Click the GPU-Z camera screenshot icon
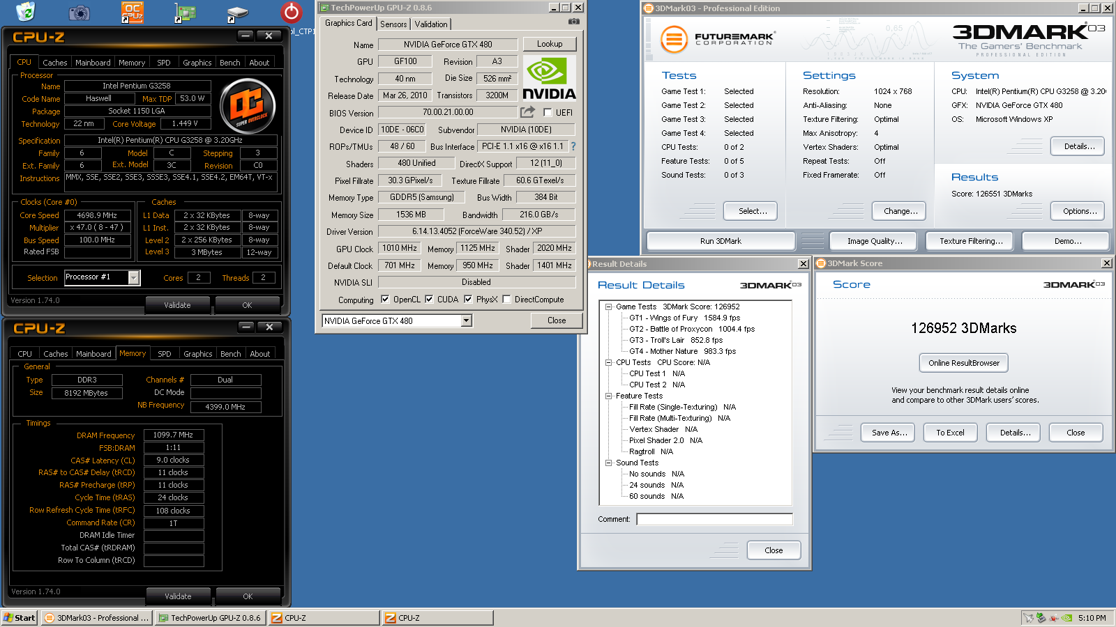The width and height of the screenshot is (1116, 627). [x=573, y=22]
